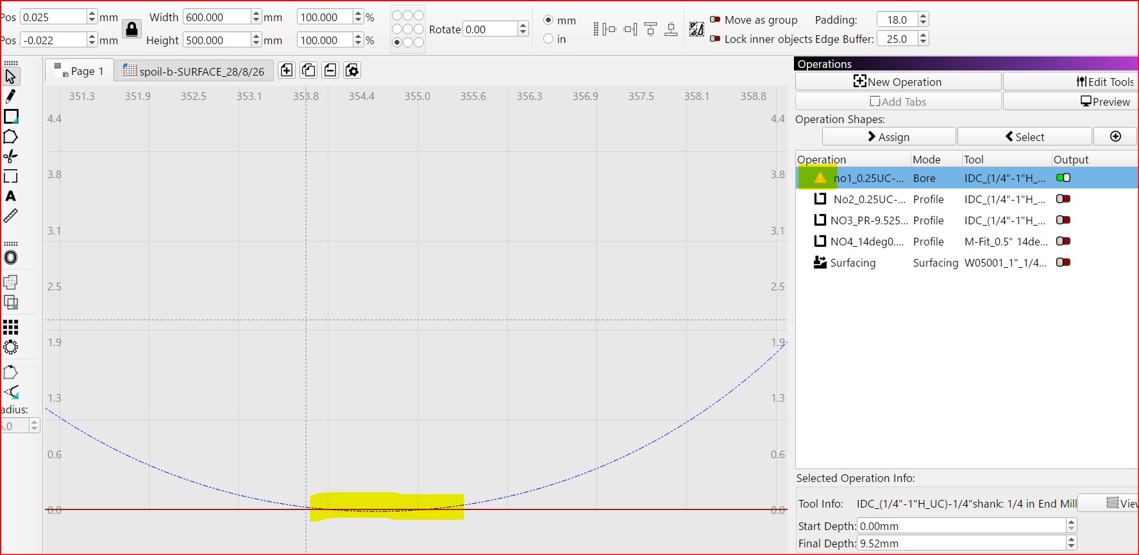
Task: Select the inches unit radio button
Action: pyautogui.click(x=548, y=39)
